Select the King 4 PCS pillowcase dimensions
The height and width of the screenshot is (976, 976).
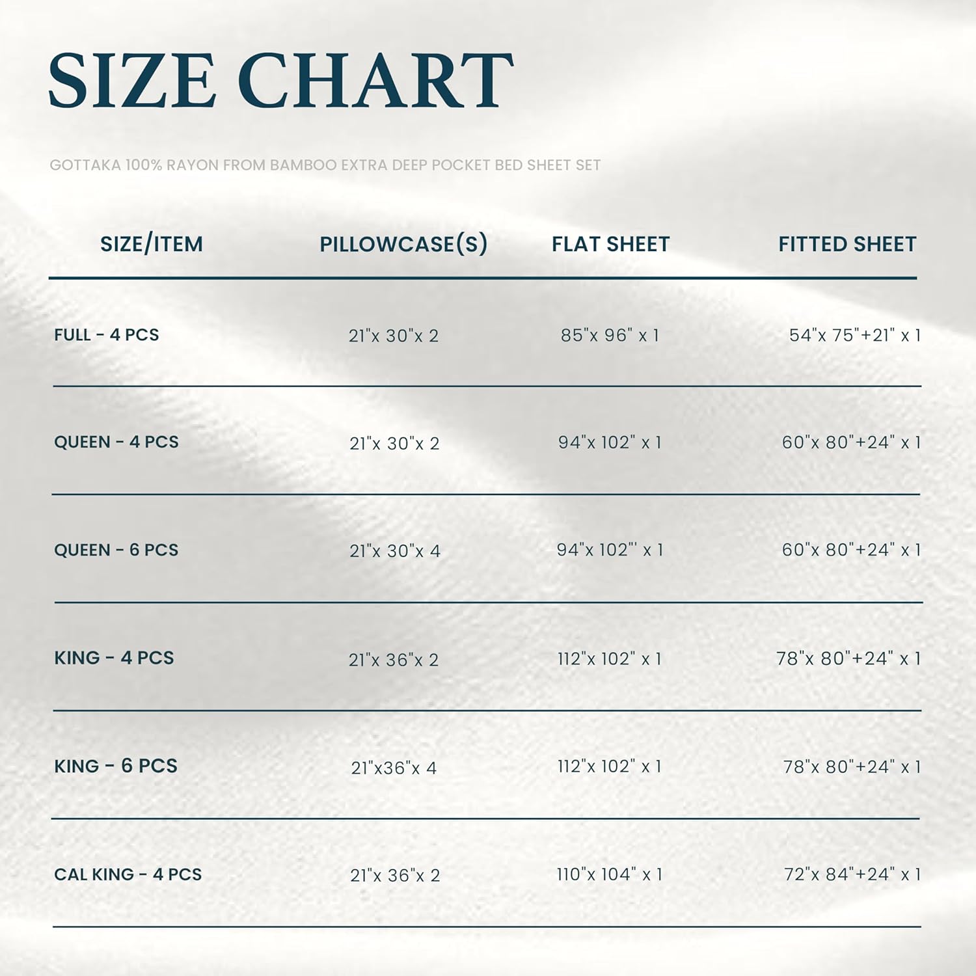pos(394,660)
